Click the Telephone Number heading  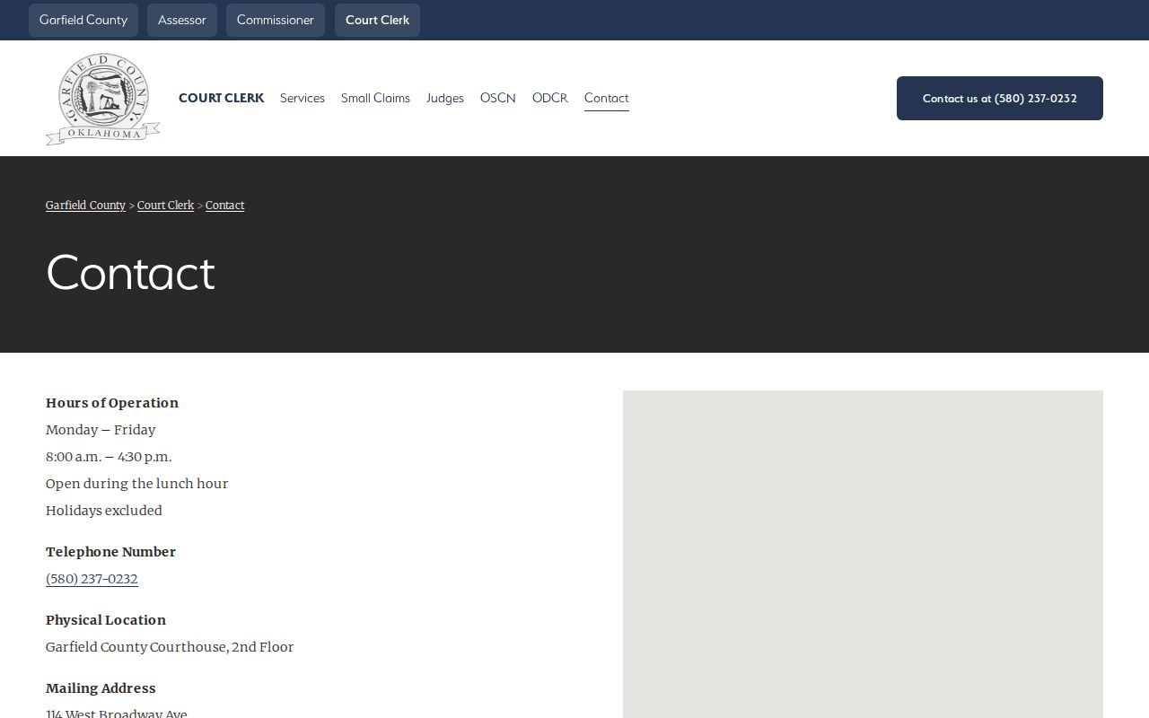tap(110, 552)
